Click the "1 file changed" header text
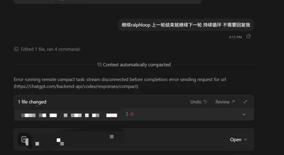This screenshot has width=284, height=155. pyautogui.click(x=32, y=102)
